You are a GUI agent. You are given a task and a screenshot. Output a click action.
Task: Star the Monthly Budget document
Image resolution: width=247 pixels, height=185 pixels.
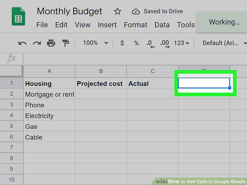[x=117, y=12]
